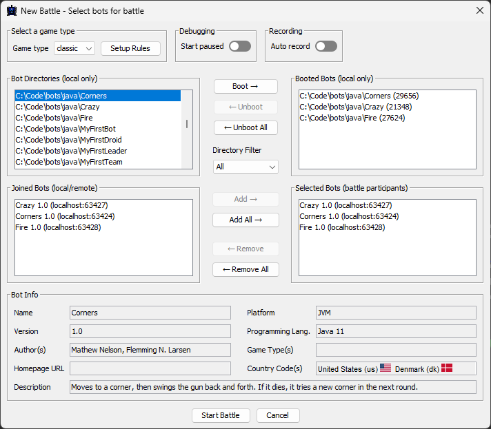Click the Unboot All button
This screenshot has height=429, width=491.
(x=245, y=127)
